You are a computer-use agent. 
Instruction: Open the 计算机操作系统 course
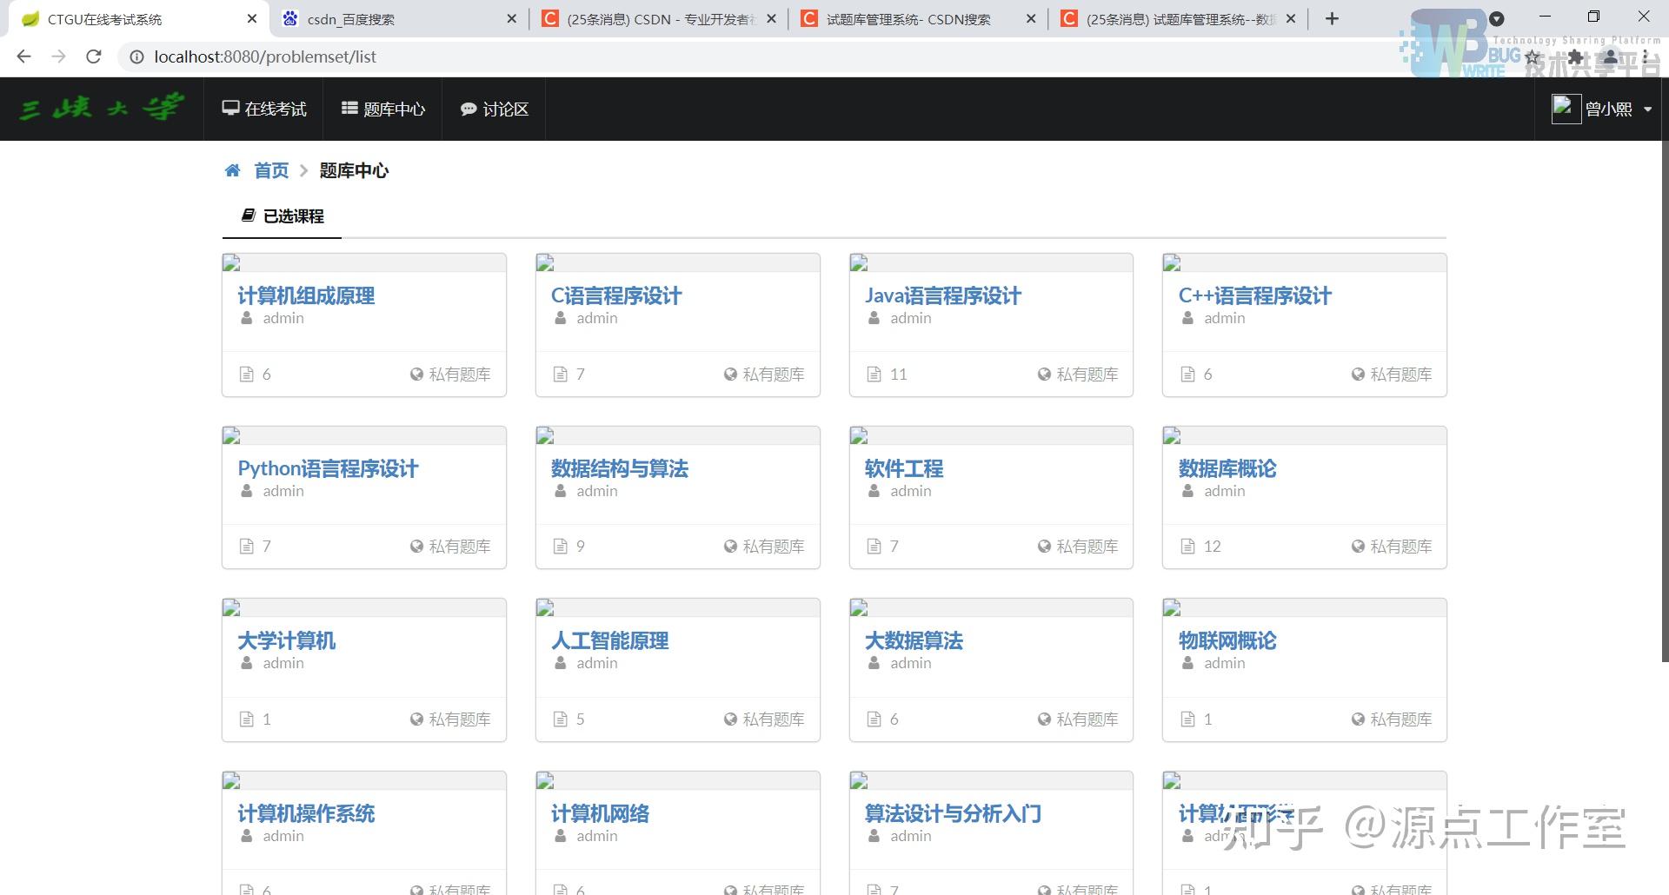[x=306, y=813]
